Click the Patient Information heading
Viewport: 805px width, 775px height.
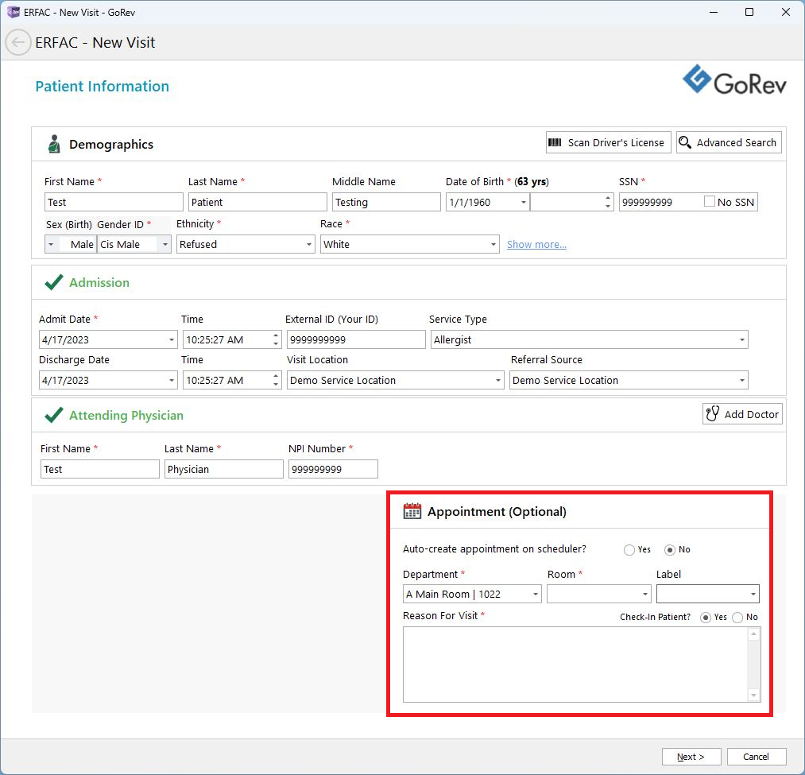(103, 87)
